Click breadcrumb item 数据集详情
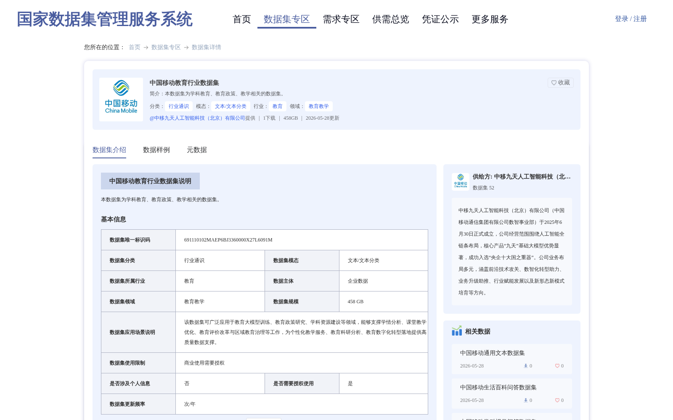This screenshot has height=420, width=673. (207, 47)
